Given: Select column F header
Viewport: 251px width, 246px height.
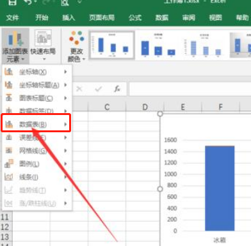Looking at the screenshot, I should point(220,107).
